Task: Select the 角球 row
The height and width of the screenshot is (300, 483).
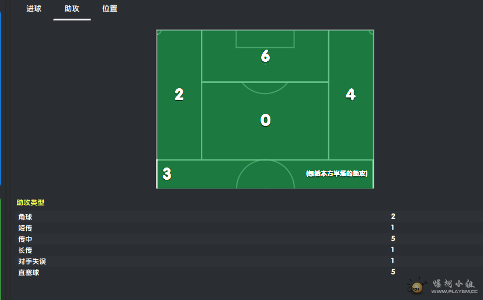Action: tap(249, 217)
